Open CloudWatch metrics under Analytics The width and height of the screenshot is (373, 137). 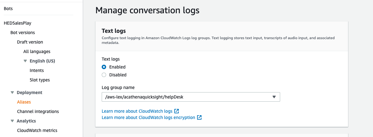click(37, 130)
